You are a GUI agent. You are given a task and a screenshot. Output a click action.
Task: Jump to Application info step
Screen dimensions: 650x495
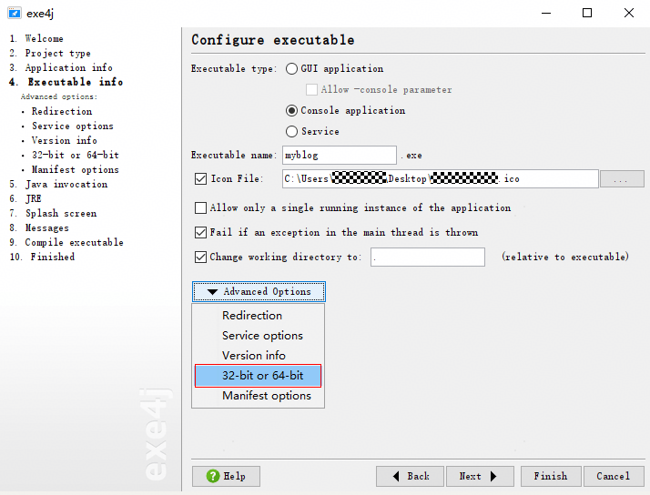[x=61, y=67]
